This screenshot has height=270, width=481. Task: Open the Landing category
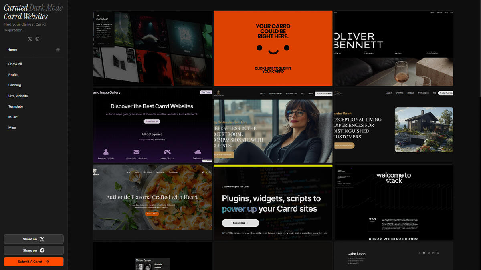click(15, 85)
